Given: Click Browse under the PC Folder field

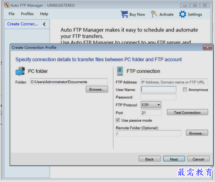Looking at the screenshot, I should pos(97,89).
